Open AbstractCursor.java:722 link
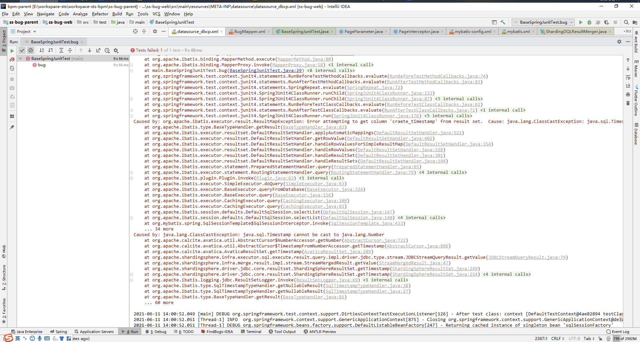This screenshot has height=342, width=640. [x=375, y=240]
